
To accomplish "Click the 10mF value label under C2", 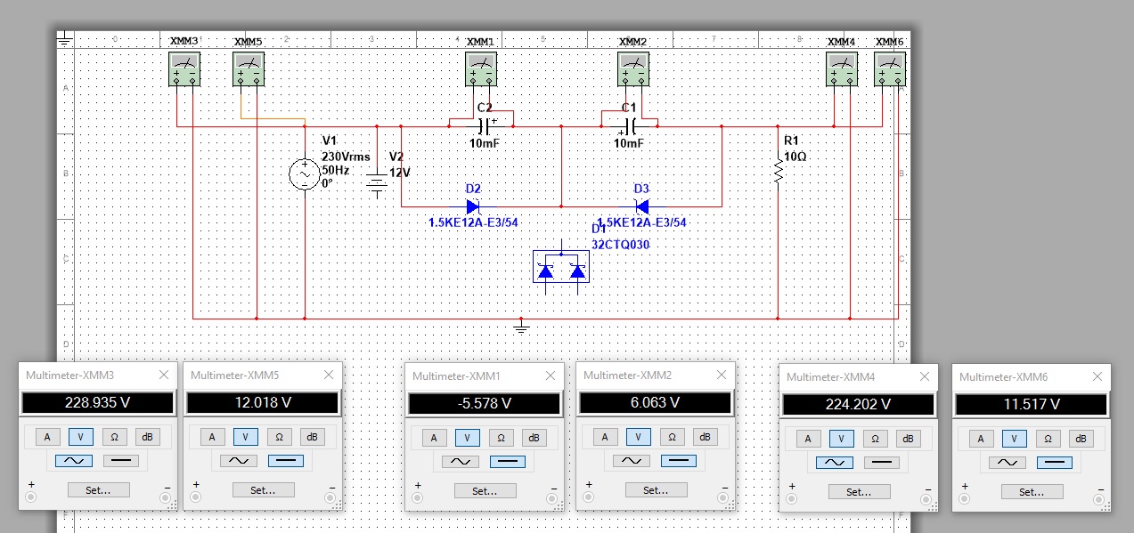I will [x=485, y=142].
